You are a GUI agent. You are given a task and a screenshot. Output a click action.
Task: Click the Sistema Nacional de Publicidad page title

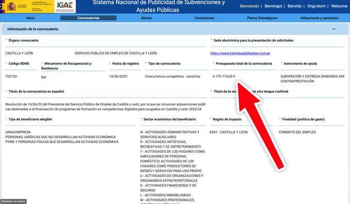point(159,6)
